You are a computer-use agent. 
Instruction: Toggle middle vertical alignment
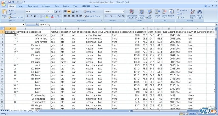pyautogui.click(x=69, y=12)
